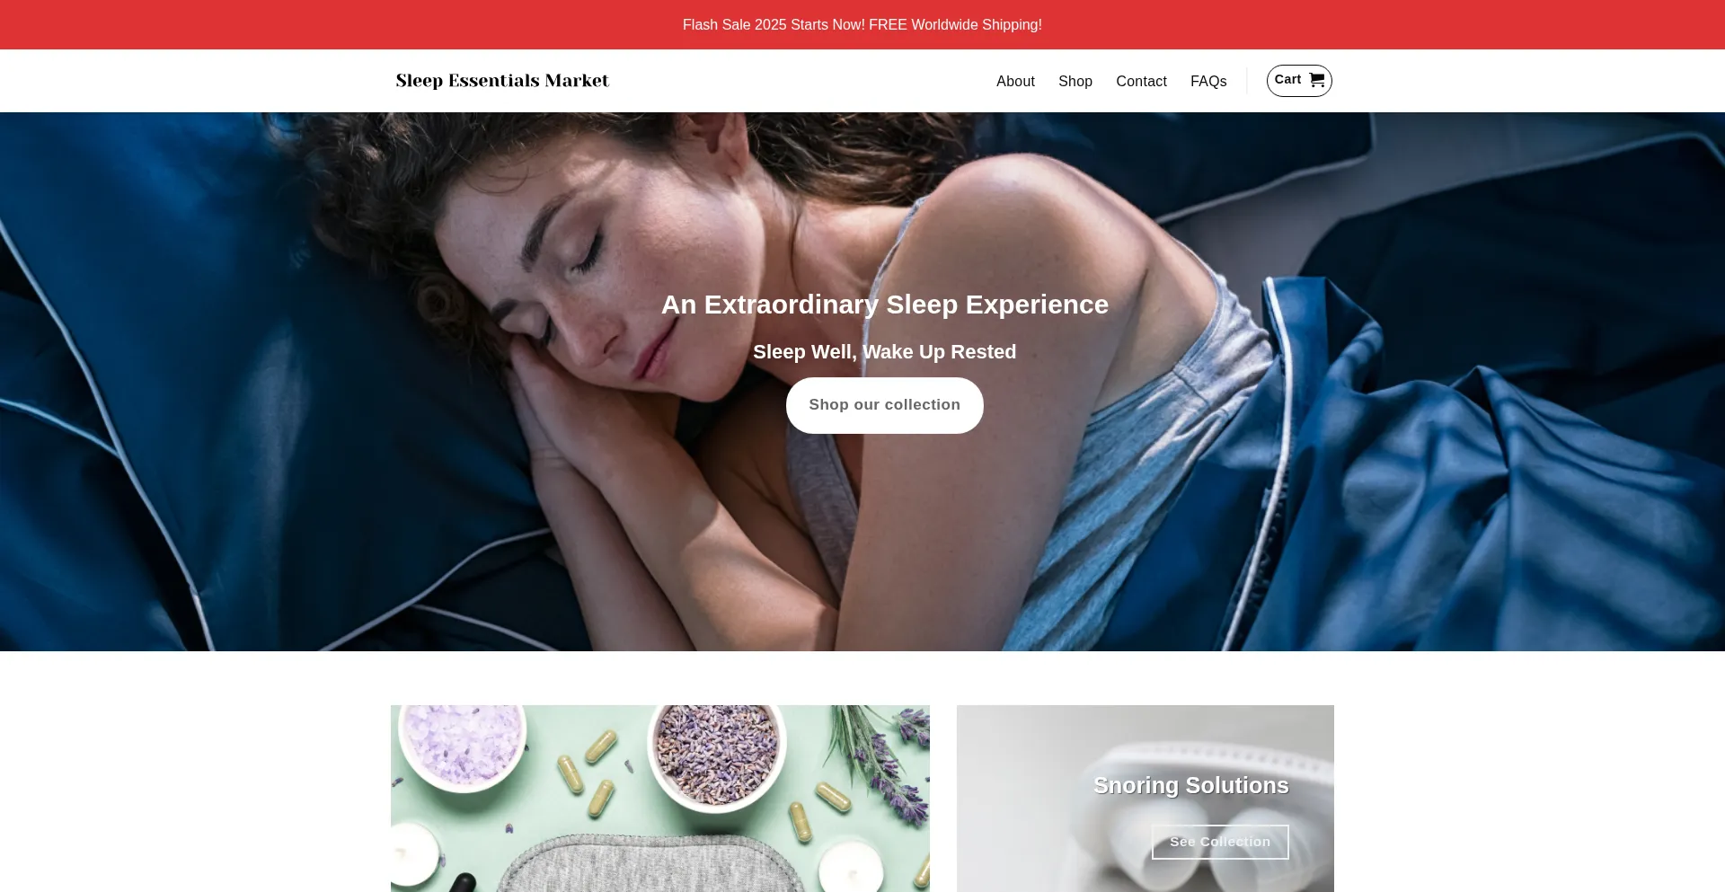Select the Contact navigation link

pyautogui.click(x=1141, y=81)
